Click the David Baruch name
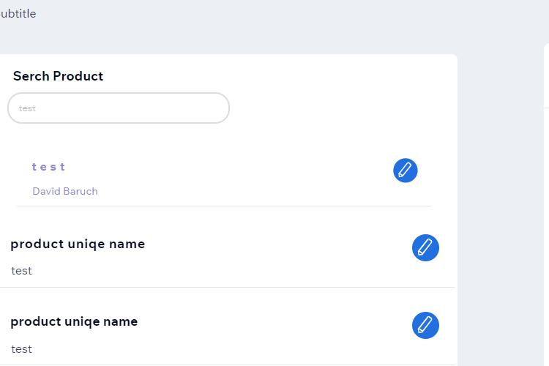 65,191
